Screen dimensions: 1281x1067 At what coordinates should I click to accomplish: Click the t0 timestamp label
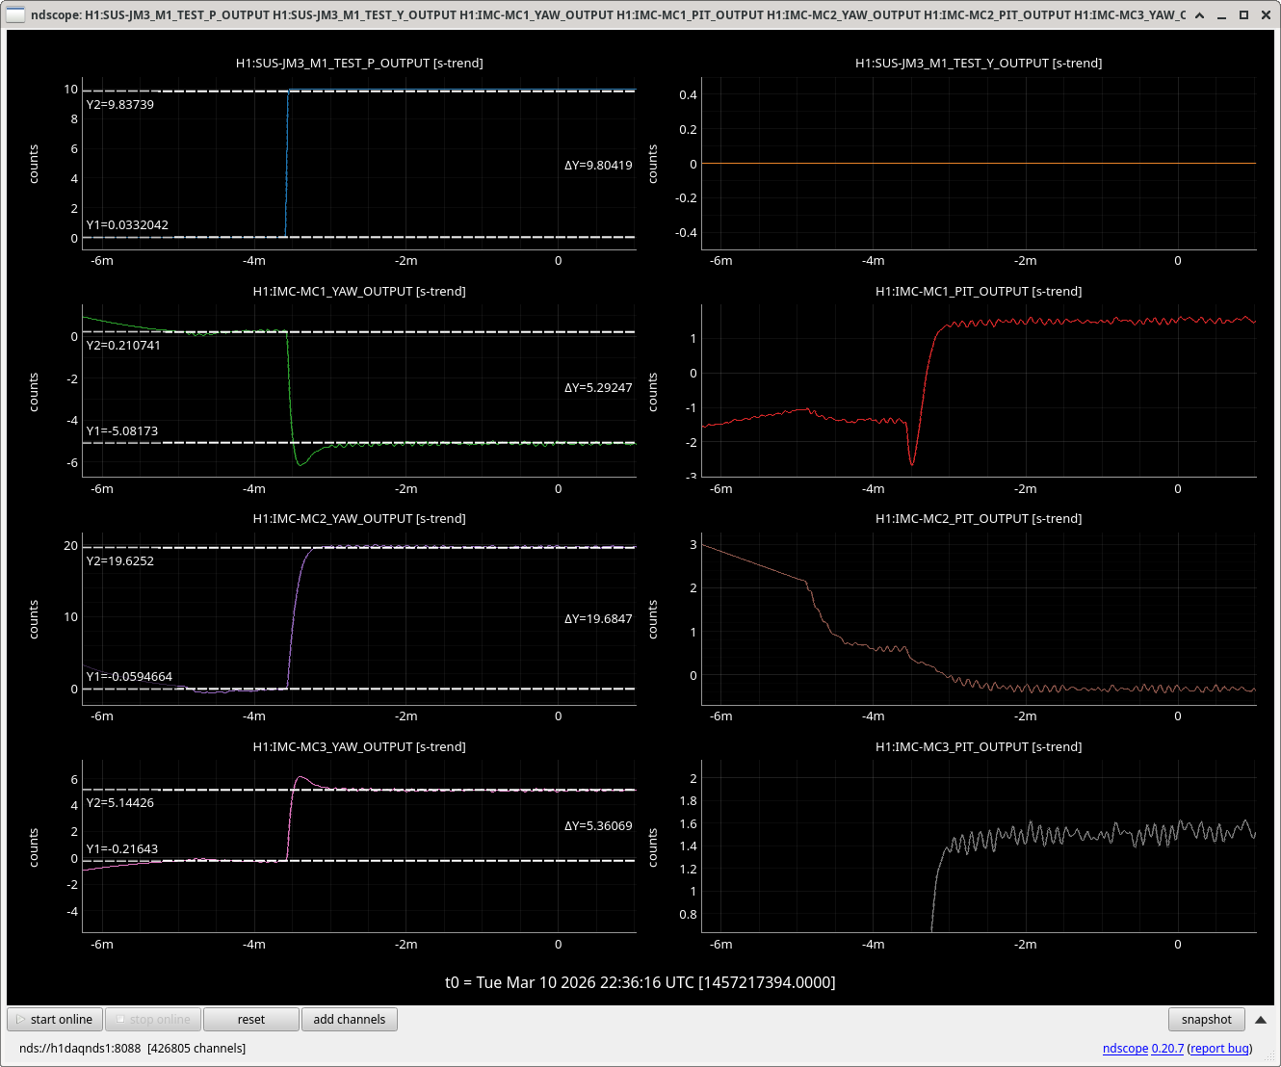640,982
